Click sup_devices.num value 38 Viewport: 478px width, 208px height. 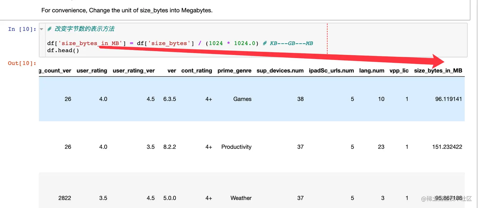300,99
